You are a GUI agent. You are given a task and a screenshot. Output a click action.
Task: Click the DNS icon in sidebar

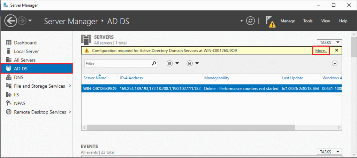pos(9,77)
